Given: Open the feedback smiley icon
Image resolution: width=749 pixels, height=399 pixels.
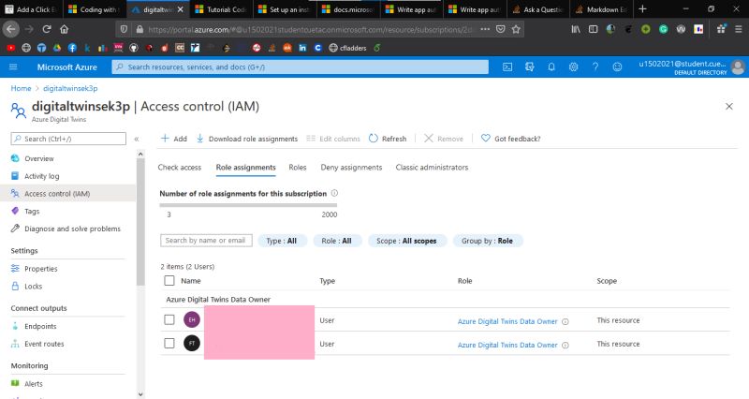Looking at the screenshot, I should pyautogui.click(x=617, y=66).
